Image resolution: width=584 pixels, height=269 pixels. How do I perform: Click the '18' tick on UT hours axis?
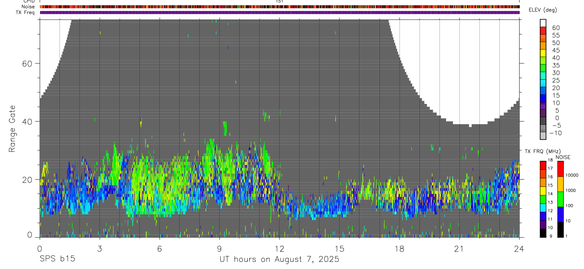pyautogui.click(x=399, y=248)
